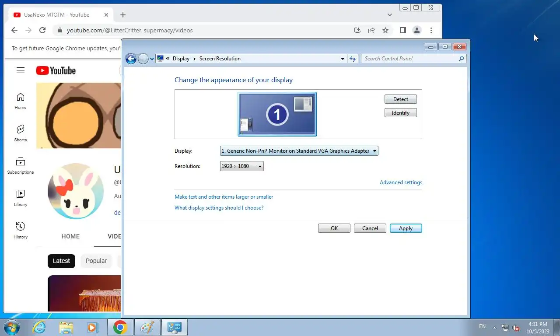Switch to channel HOME tab
Viewport: 560px width, 336px height.
click(70, 236)
